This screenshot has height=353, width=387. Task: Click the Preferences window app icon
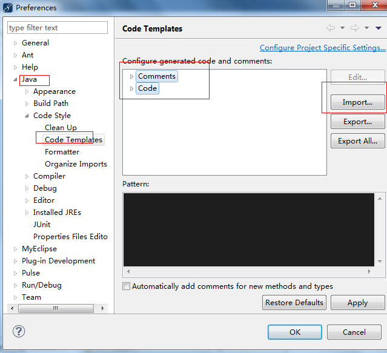point(8,8)
